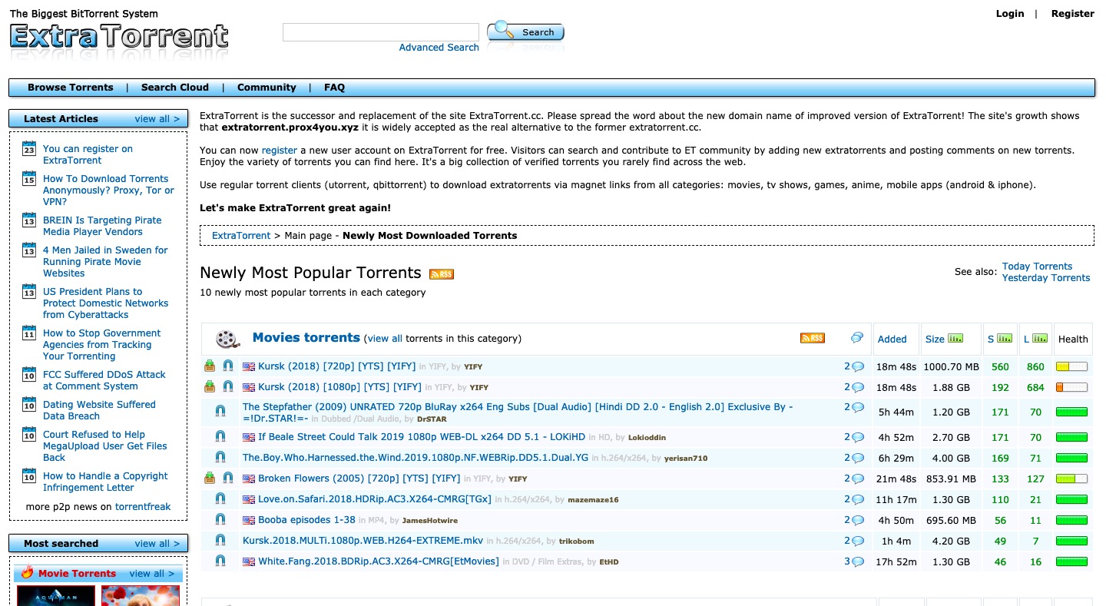
Task: Open Community menu item
Action: (267, 88)
